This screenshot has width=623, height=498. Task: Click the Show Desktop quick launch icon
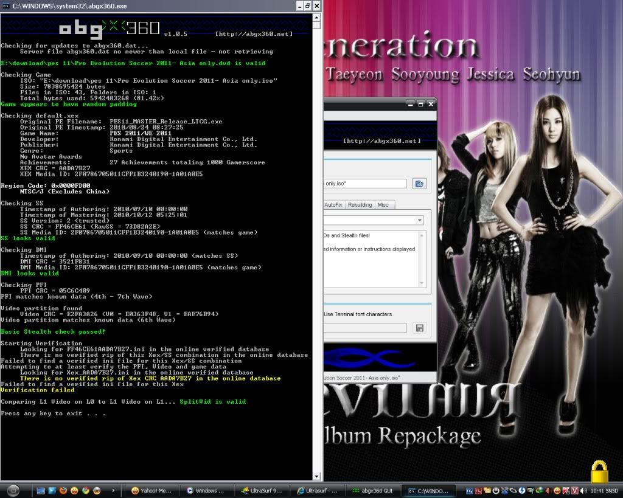tap(41, 491)
